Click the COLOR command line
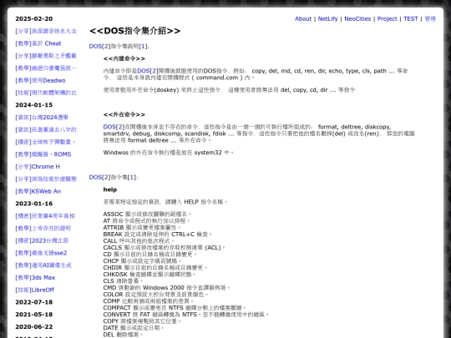This screenshot has width=451, height=338. [155, 295]
